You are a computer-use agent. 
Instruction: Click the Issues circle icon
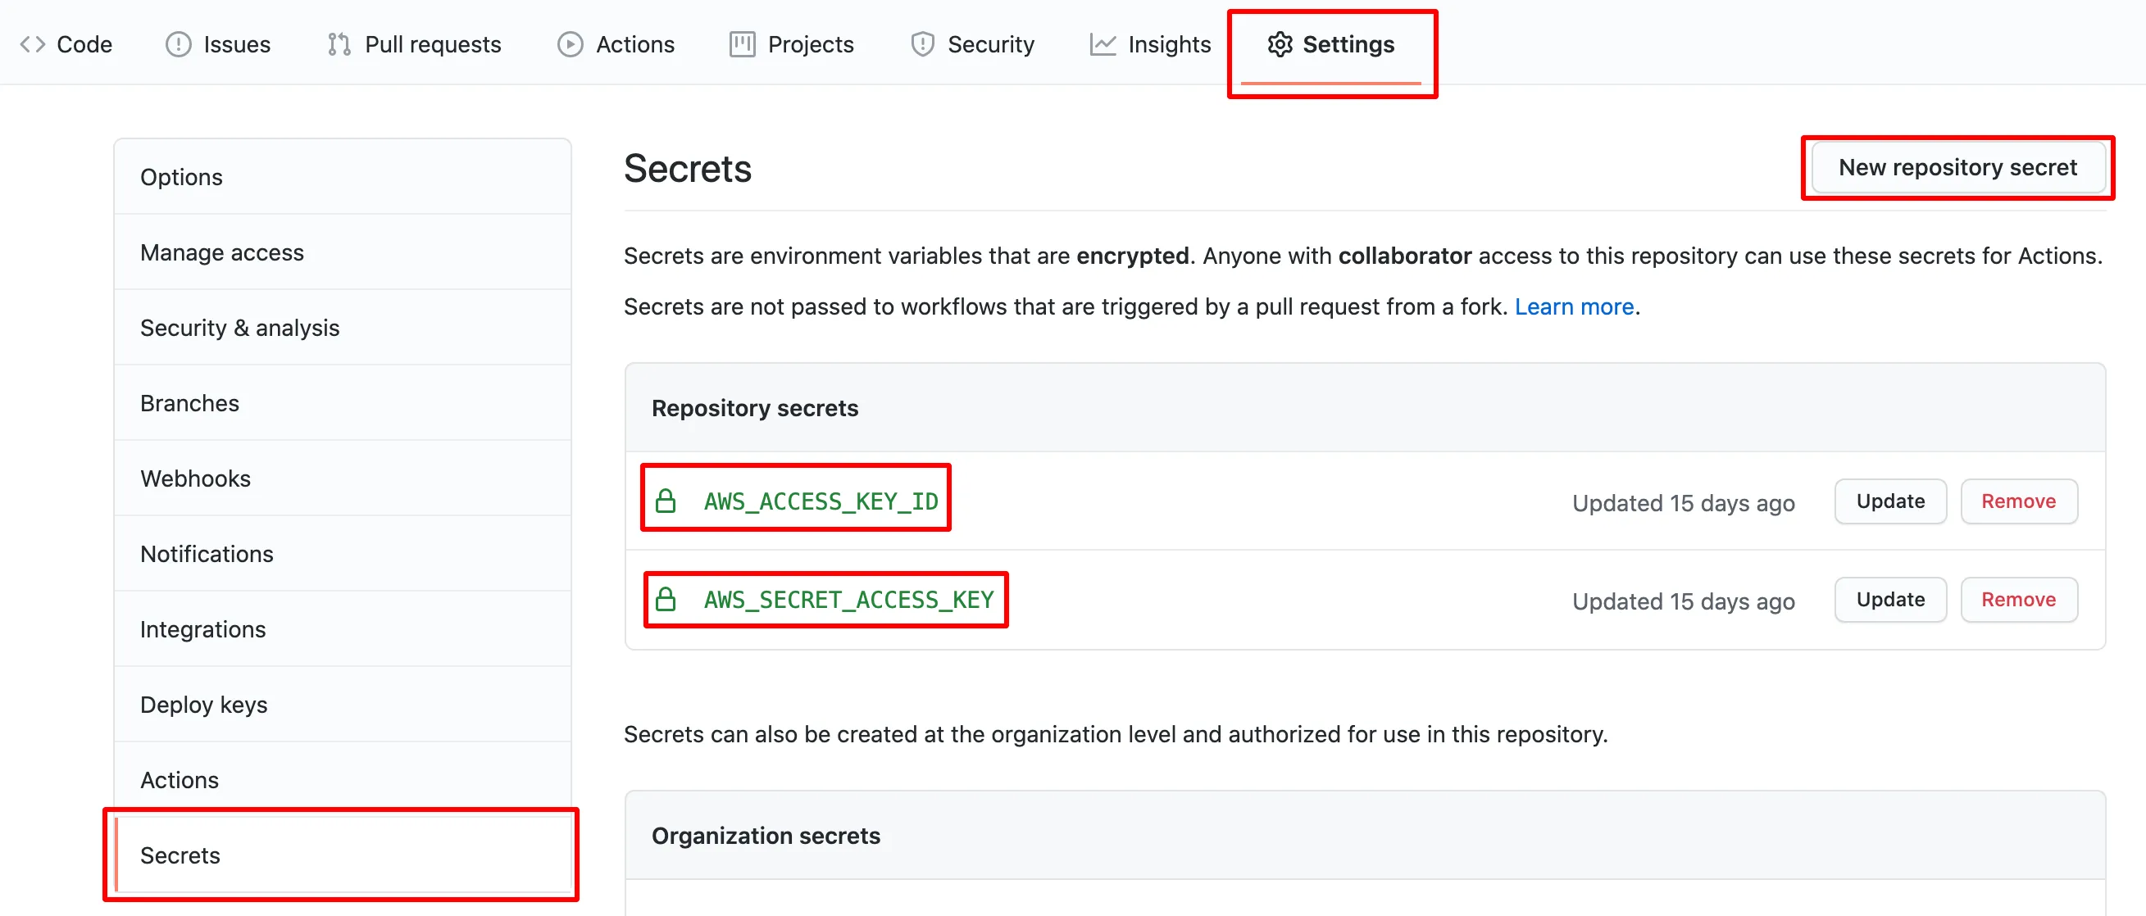(178, 44)
